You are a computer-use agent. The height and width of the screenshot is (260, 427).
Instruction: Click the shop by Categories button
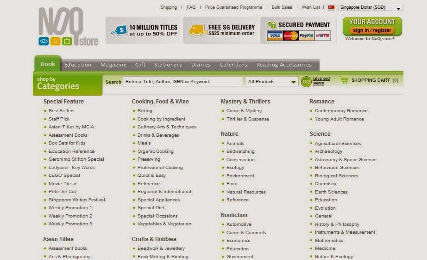tap(68, 84)
